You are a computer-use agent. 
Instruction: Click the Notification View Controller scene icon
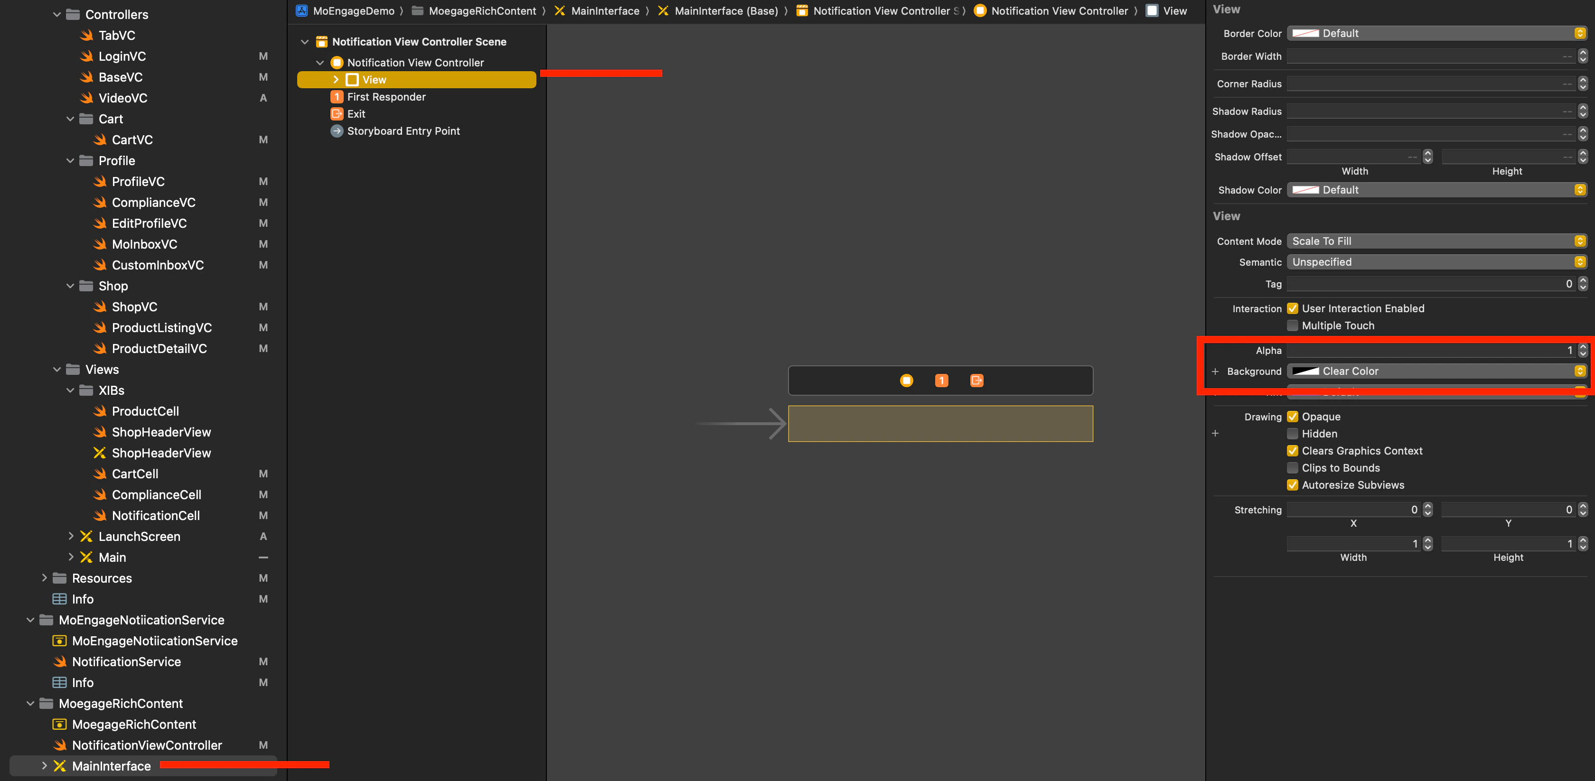click(321, 41)
